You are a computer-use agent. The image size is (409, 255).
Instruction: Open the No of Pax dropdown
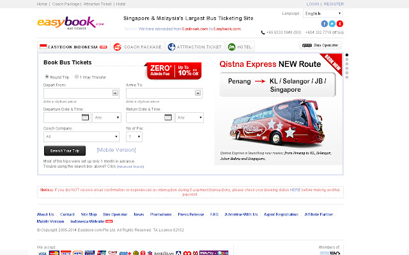pyautogui.click(x=134, y=136)
